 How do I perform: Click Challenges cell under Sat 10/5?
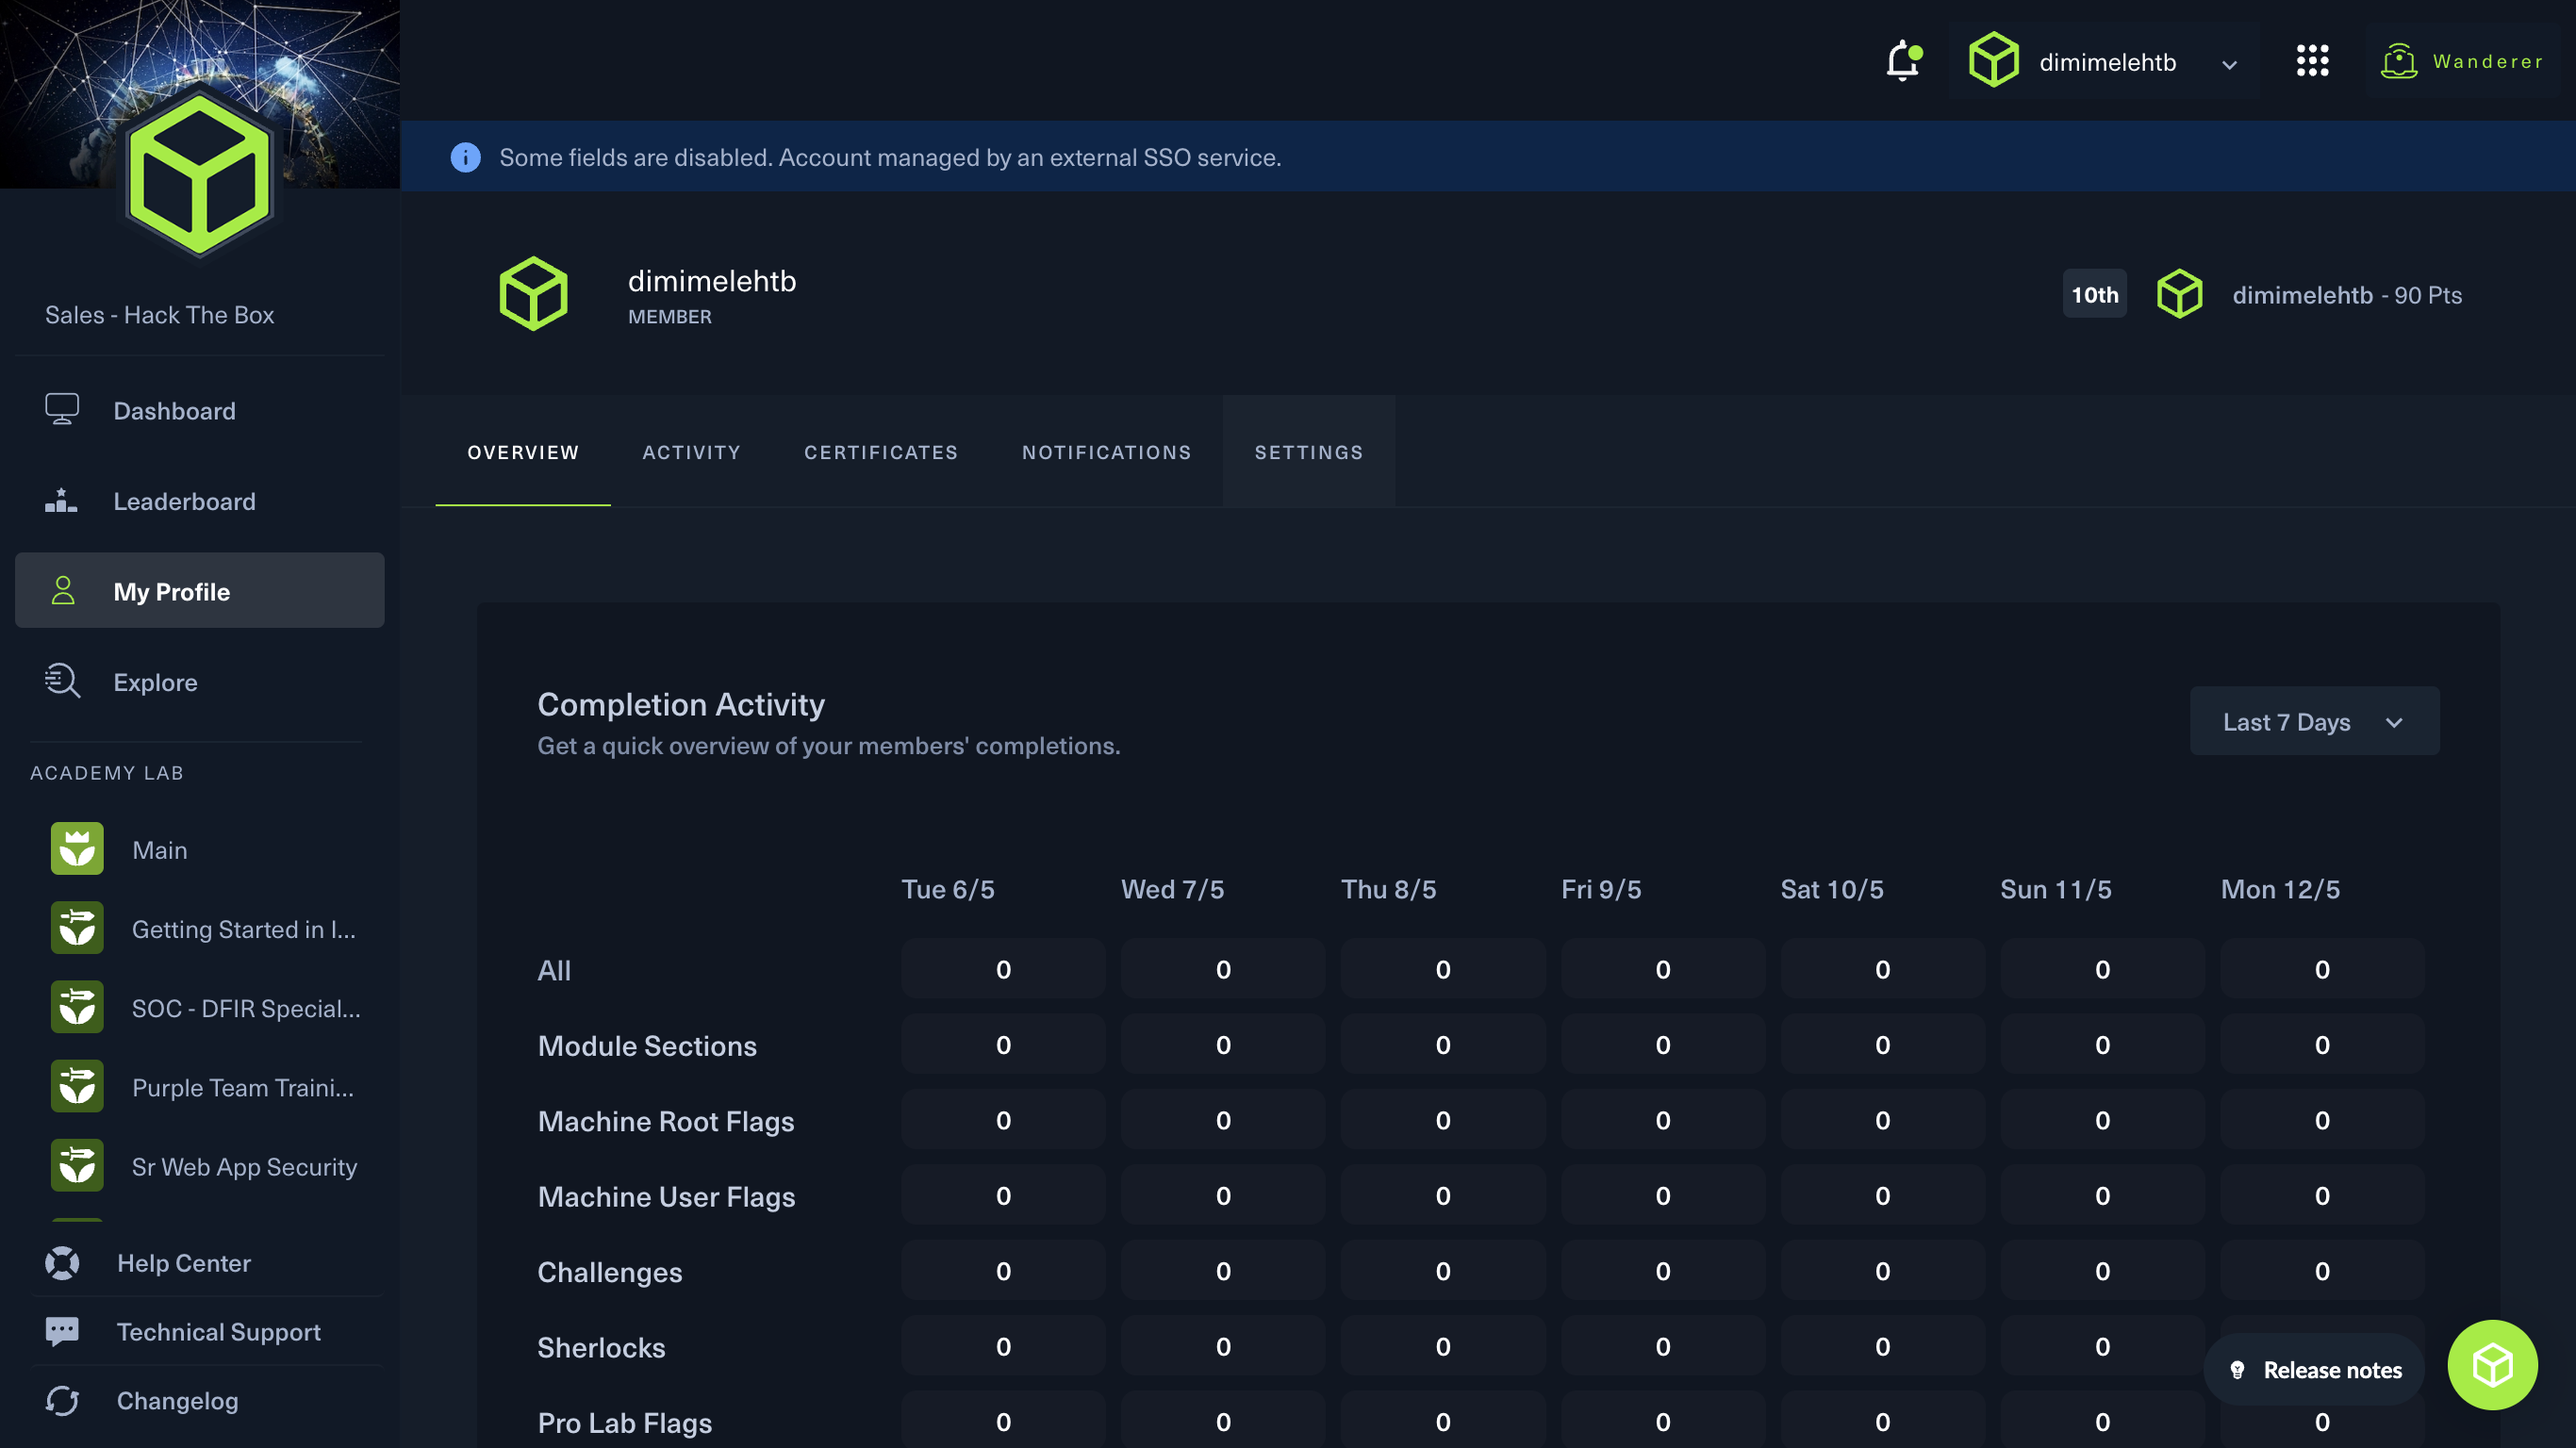1882,1270
